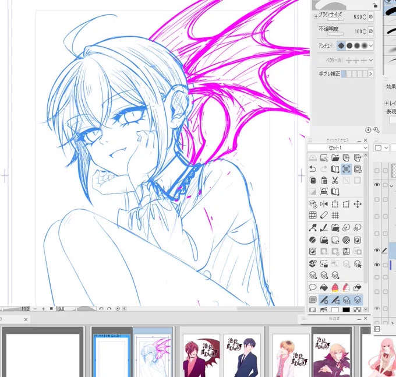Click the first pink cupcake icon

(x=335, y=287)
